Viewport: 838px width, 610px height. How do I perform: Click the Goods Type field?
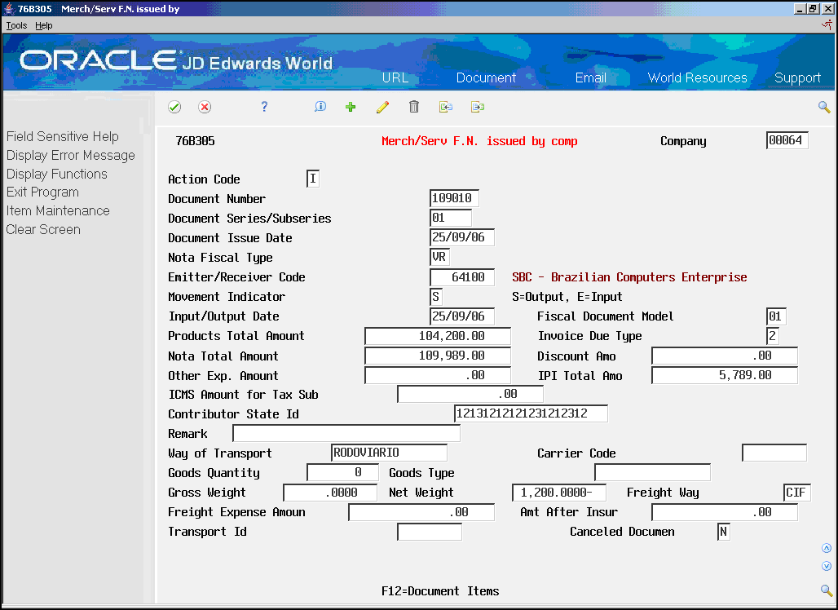point(653,473)
